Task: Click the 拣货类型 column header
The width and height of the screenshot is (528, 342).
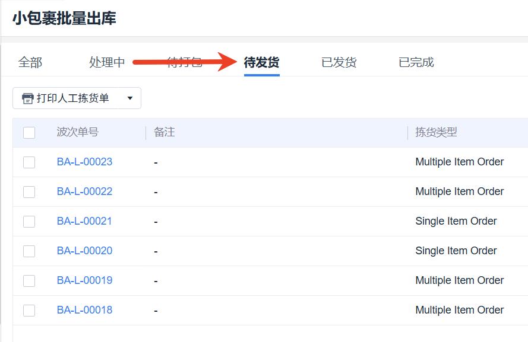Action: 436,132
